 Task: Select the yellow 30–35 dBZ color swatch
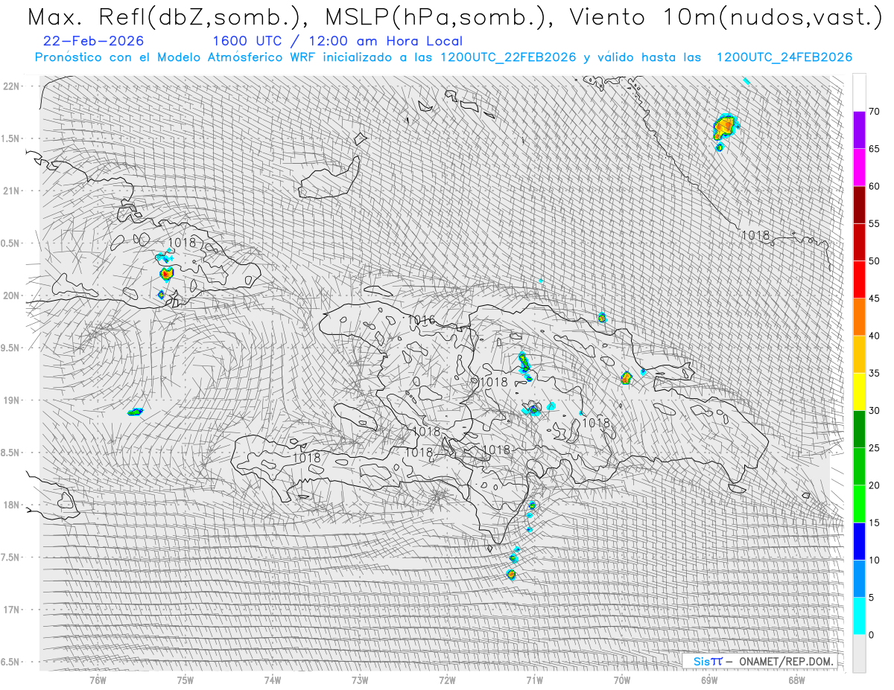(x=859, y=392)
